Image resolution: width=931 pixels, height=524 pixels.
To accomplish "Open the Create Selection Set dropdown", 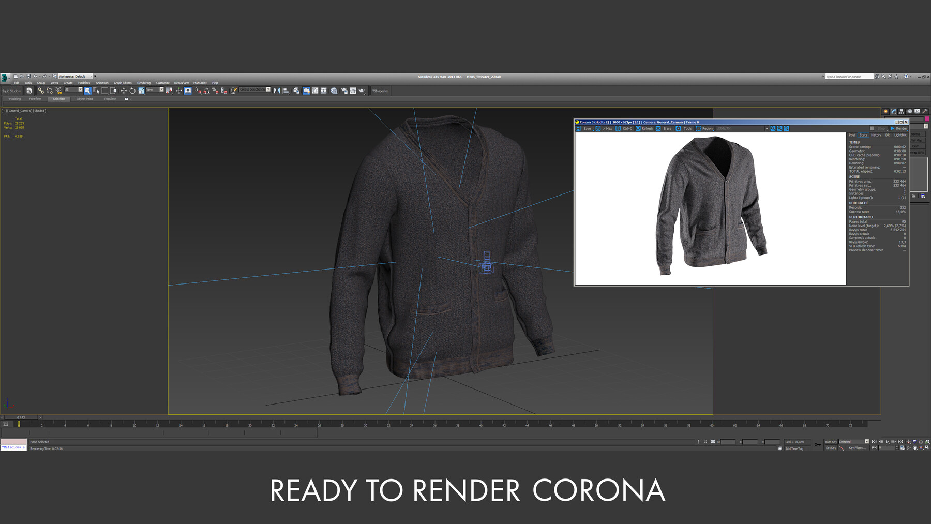I will [x=254, y=89].
